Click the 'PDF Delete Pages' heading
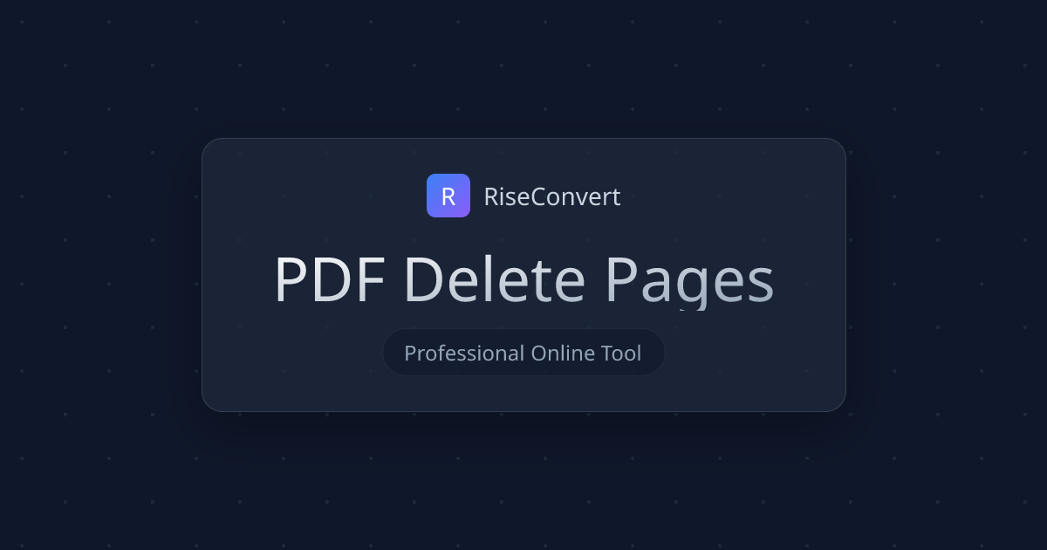 (523, 281)
